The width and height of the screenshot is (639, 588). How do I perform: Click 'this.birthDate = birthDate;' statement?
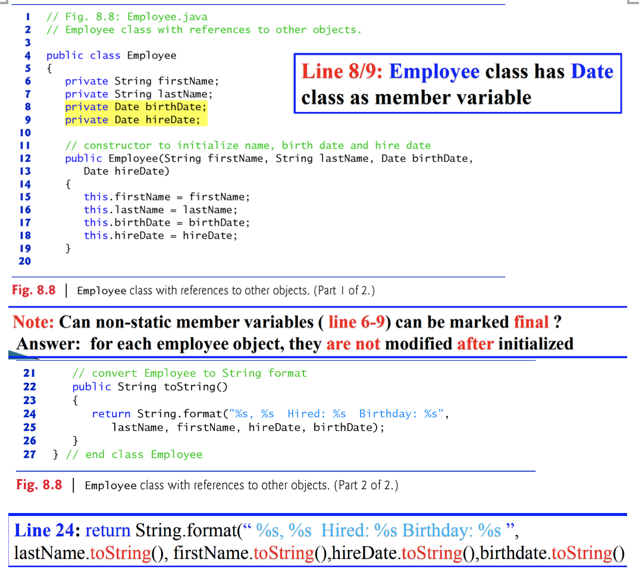(167, 223)
